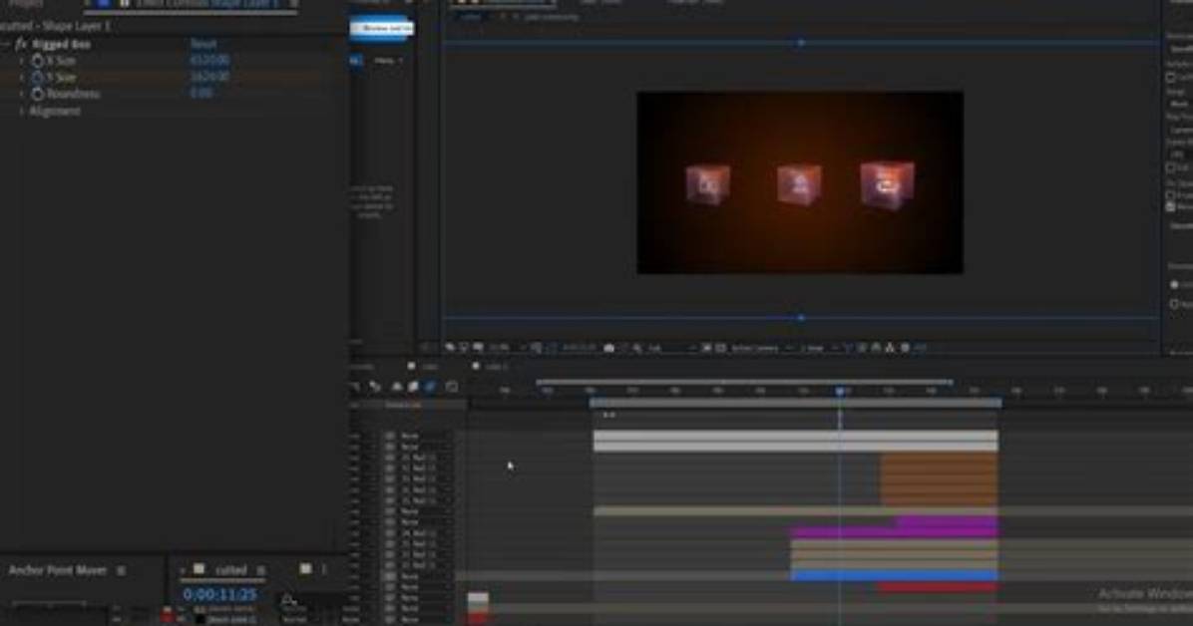1193x626 pixels.
Task: Click Reset link for Rigged Box effect
Action: 203,44
